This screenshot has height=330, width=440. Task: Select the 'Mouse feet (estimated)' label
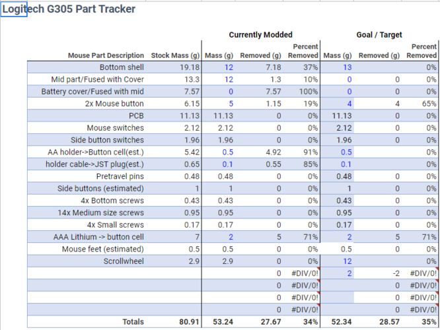(x=102, y=249)
